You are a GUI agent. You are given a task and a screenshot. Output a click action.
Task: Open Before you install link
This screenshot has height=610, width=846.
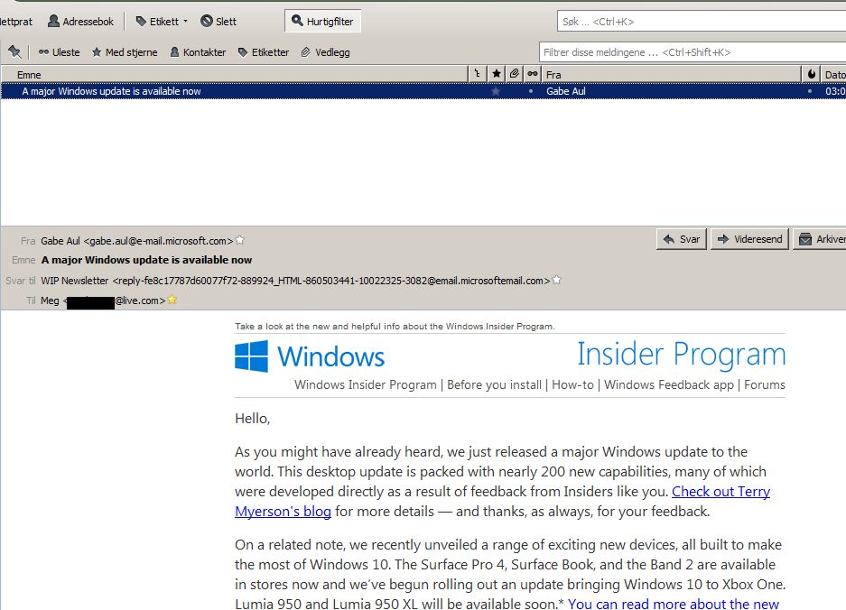(494, 384)
